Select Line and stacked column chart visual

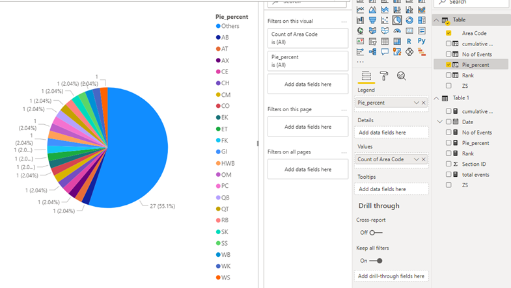(397, 10)
